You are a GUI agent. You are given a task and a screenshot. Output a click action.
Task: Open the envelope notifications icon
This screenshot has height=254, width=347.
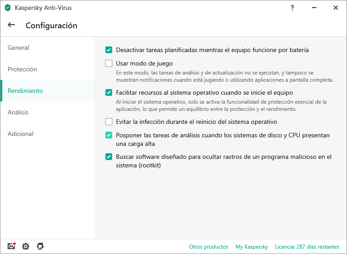click(x=12, y=246)
